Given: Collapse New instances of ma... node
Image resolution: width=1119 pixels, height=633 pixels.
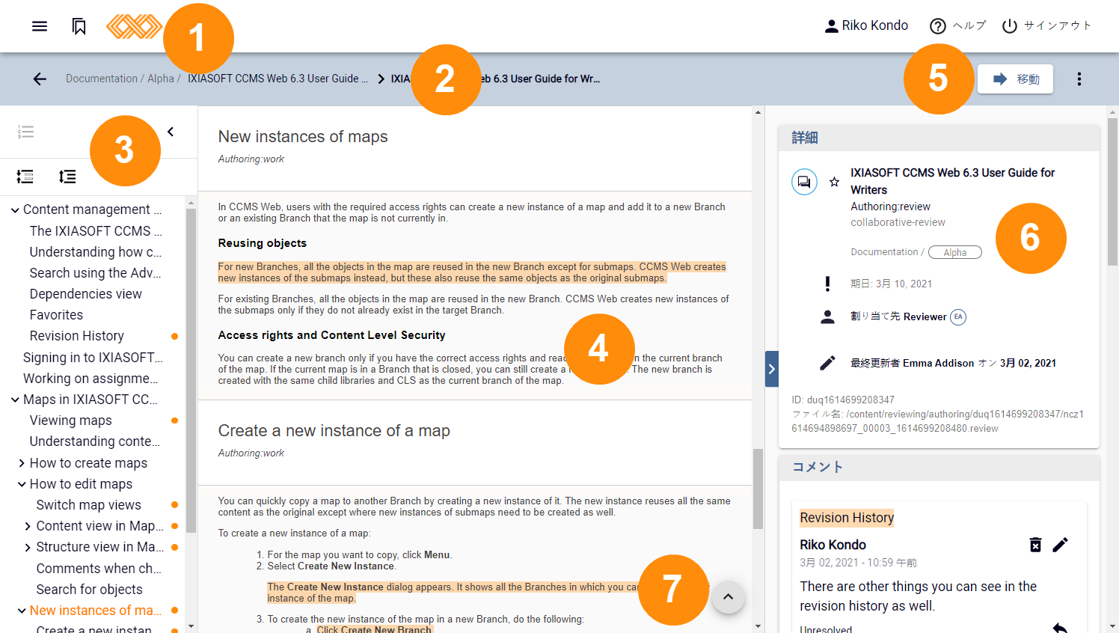Looking at the screenshot, I should coord(22,611).
